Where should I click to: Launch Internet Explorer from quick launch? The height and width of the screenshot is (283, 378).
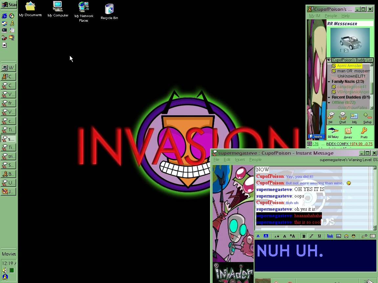[x=4, y=16]
